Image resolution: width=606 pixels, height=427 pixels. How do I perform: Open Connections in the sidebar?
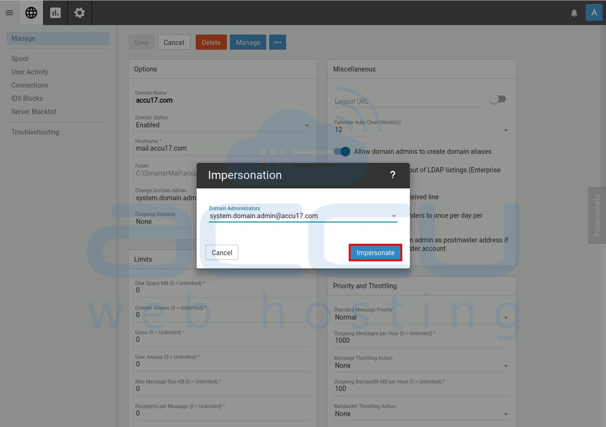30,85
